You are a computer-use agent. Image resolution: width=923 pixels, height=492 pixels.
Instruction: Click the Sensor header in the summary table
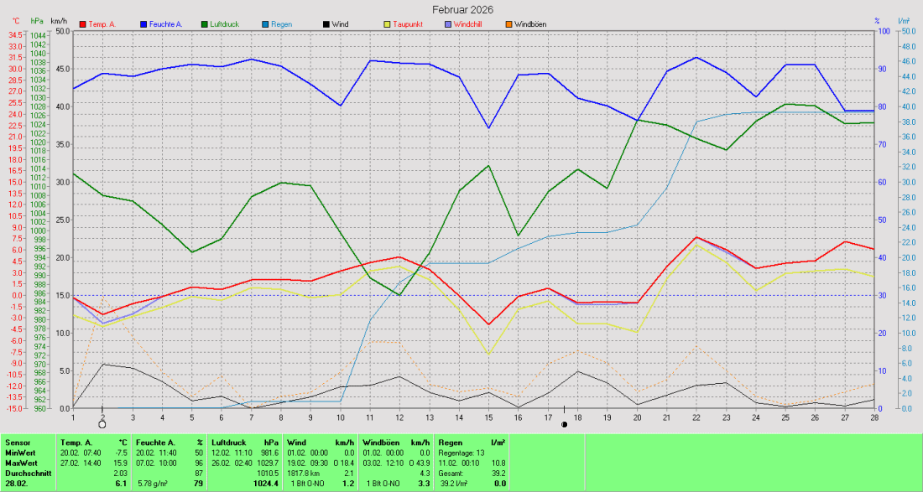point(17,442)
